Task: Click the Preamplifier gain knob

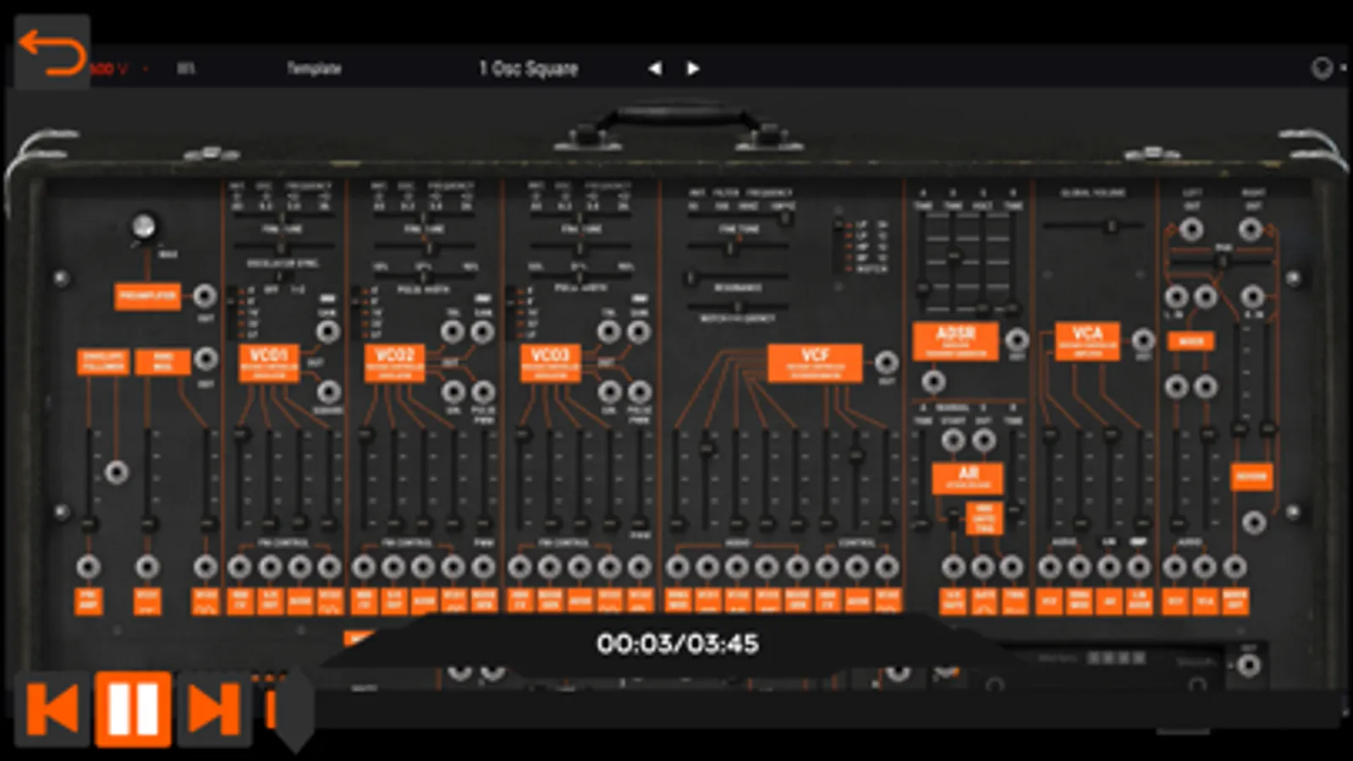Action: (x=145, y=227)
